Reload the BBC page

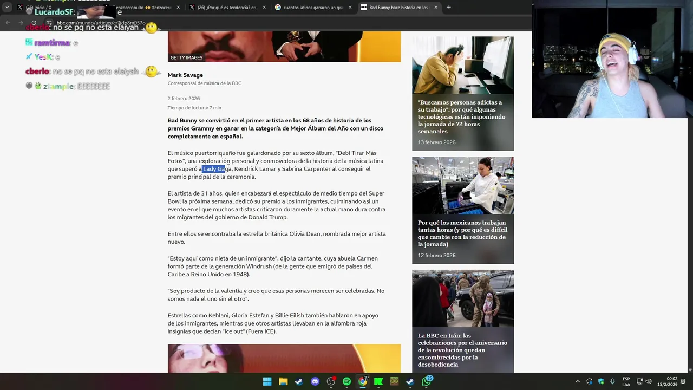(x=34, y=23)
